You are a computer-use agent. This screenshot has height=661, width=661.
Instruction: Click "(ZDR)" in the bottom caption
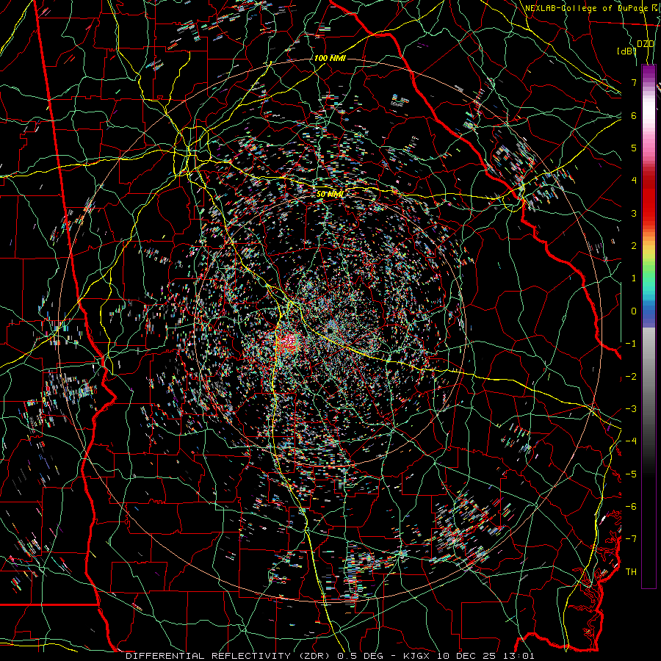[313, 656]
